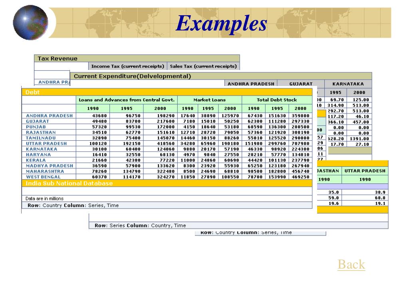Select the PUNJAB row label
This screenshot has height=307, width=409.
tap(36, 127)
